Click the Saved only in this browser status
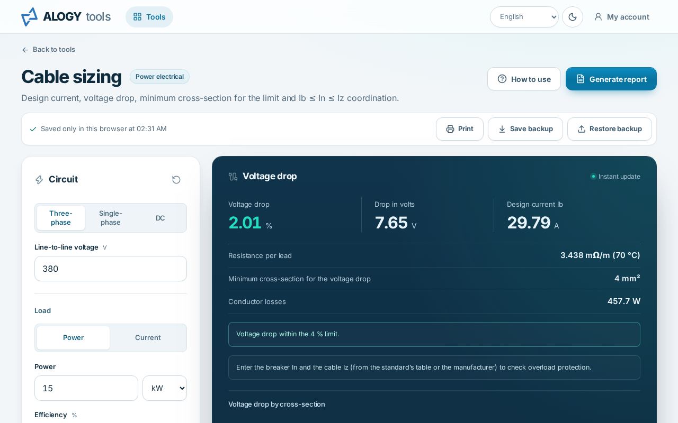 (x=99, y=129)
